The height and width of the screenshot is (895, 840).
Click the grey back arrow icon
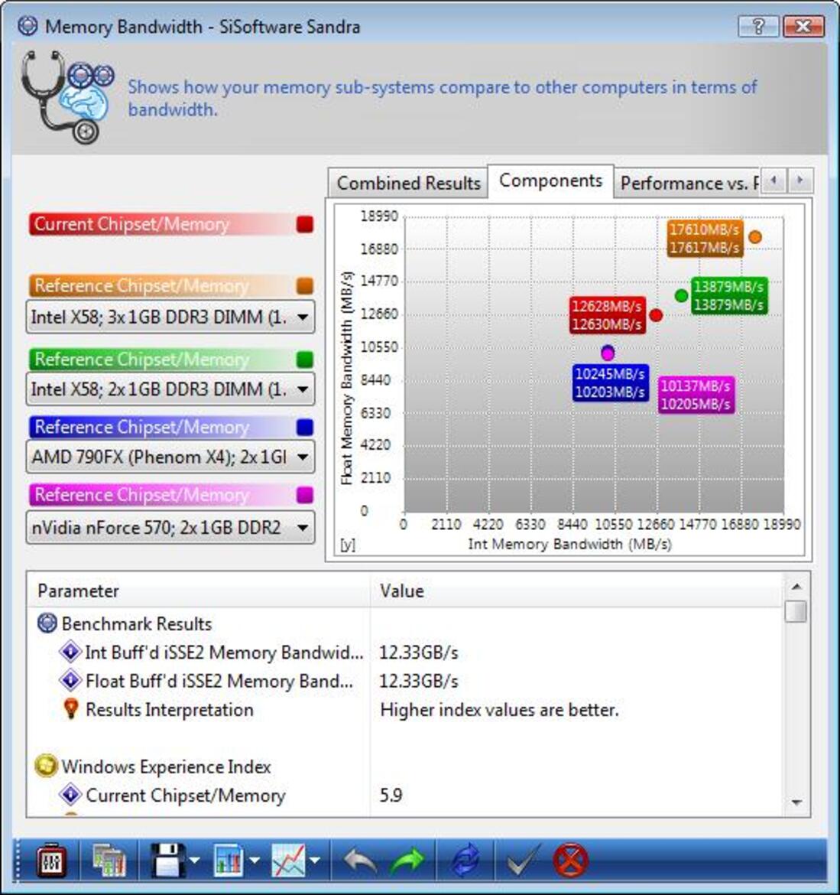pos(361,861)
